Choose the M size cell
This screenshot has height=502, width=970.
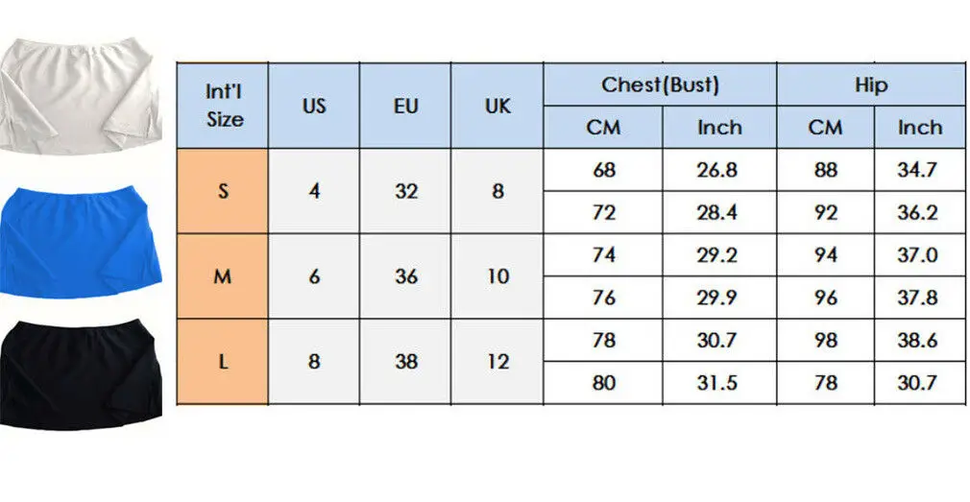click(223, 276)
